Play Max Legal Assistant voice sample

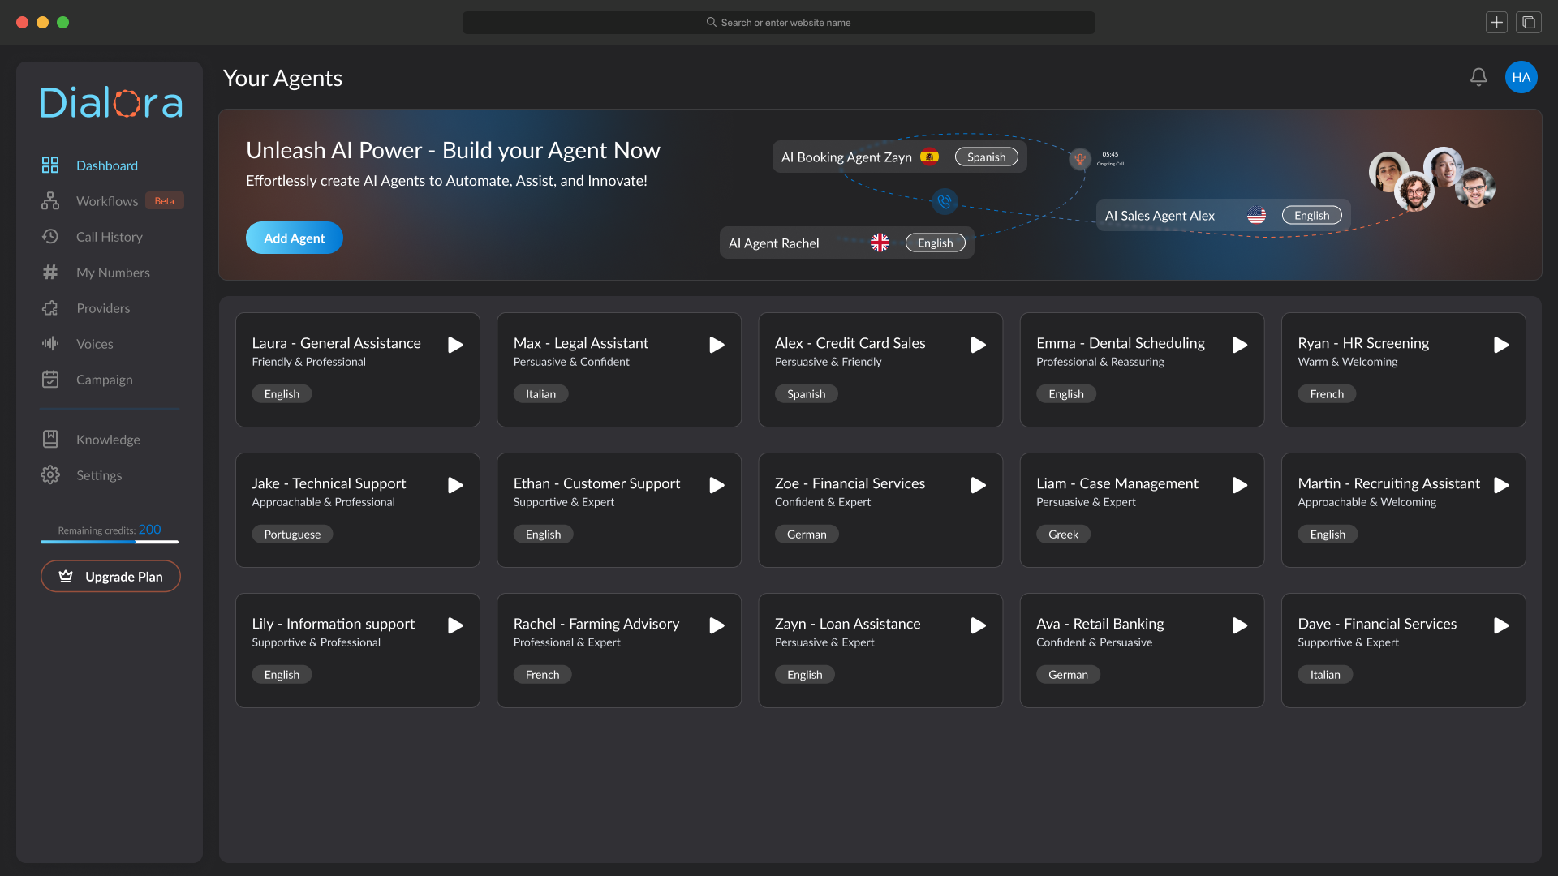click(x=717, y=345)
